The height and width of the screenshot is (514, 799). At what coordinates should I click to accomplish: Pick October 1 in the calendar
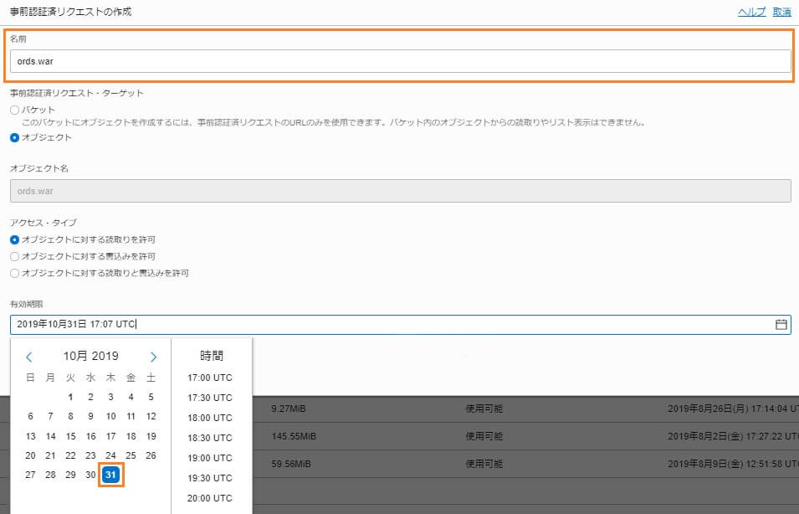click(x=70, y=397)
